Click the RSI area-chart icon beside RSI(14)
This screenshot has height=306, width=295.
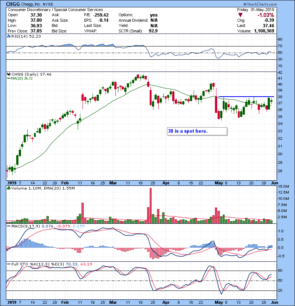8,36
